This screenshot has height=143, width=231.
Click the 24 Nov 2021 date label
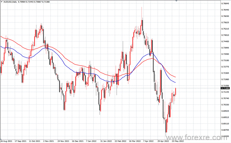click(x=63, y=141)
